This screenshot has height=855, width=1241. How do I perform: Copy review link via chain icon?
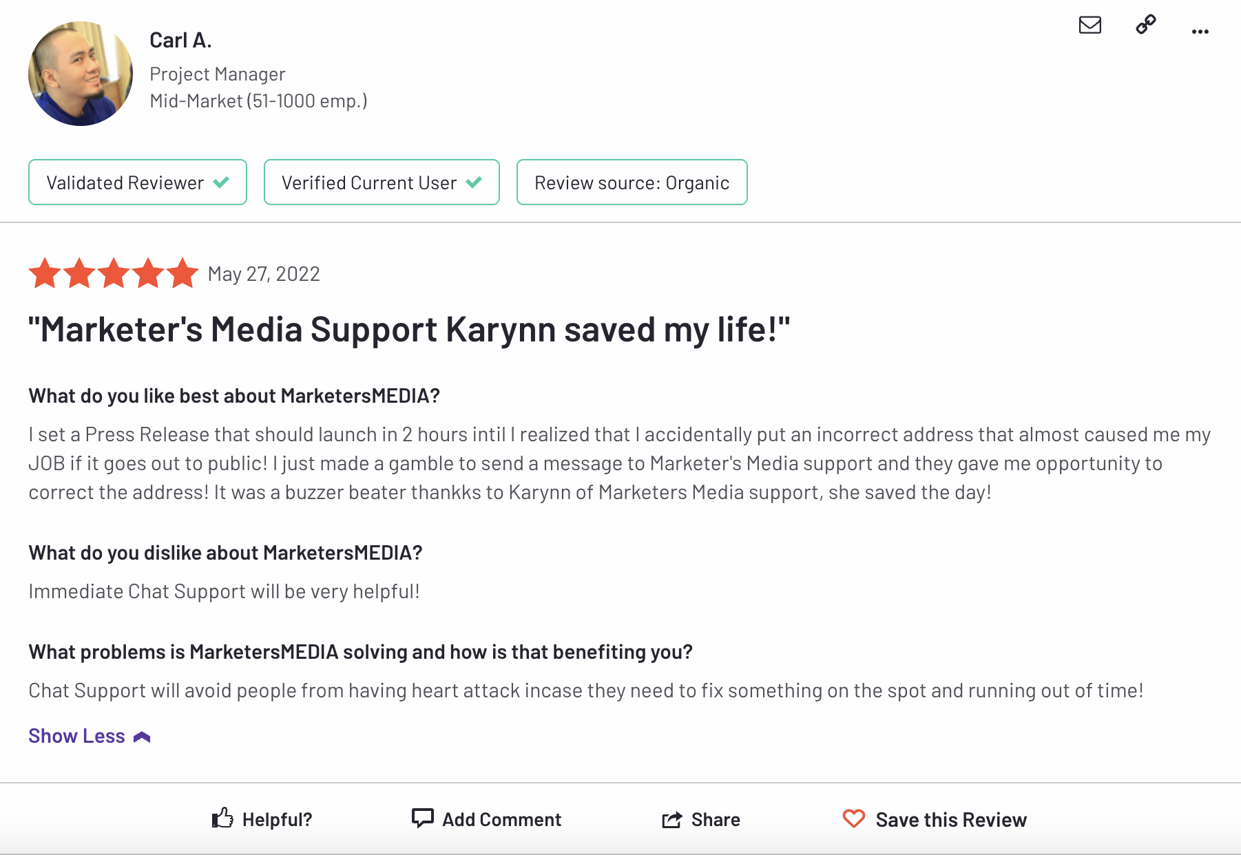(x=1145, y=25)
